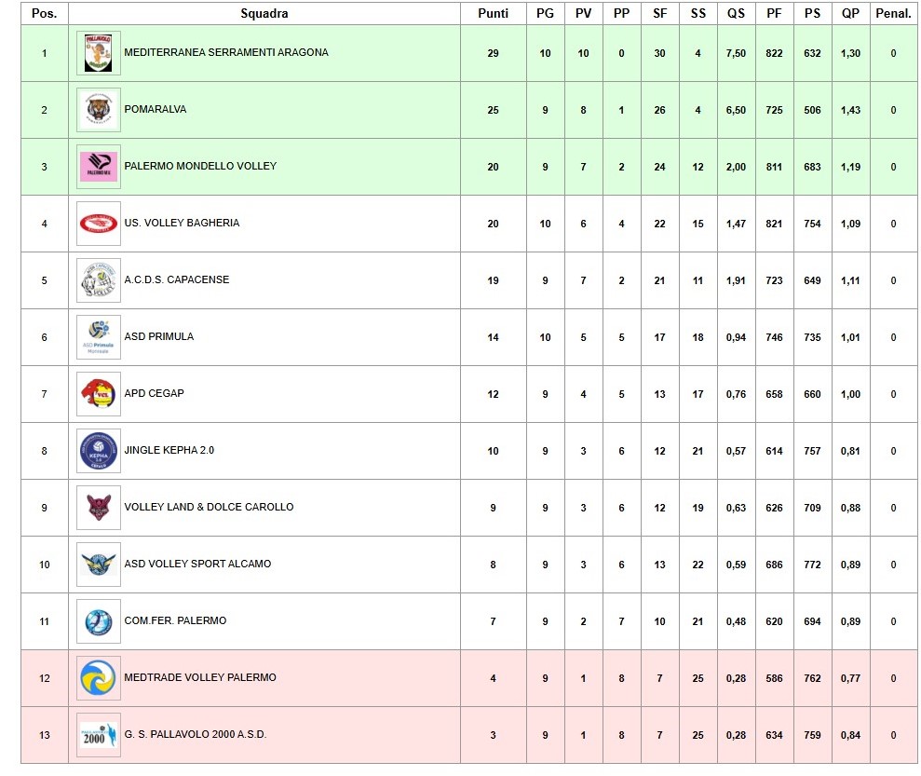Click the QS column header
The width and height of the screenshot is (921, 776).
pyautogui.click(x=736, y=14)
